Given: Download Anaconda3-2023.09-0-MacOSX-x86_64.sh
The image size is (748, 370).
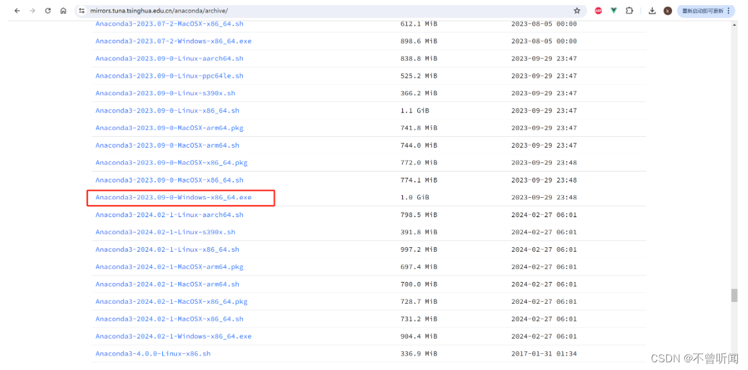Looking at the screenshot, I should (169, 180).
